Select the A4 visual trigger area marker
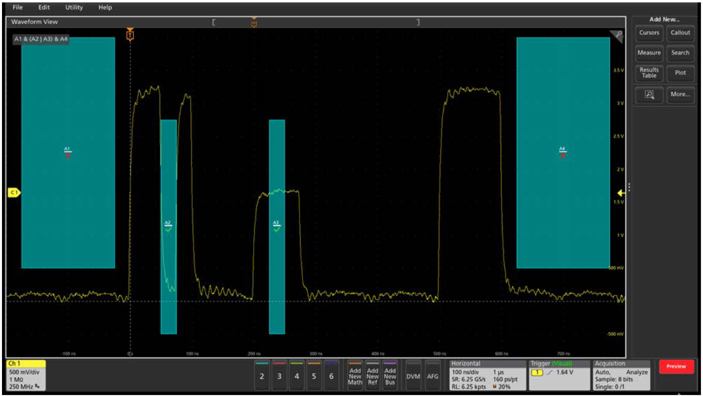This screenshot has width=703, height=396. [563, 152]
